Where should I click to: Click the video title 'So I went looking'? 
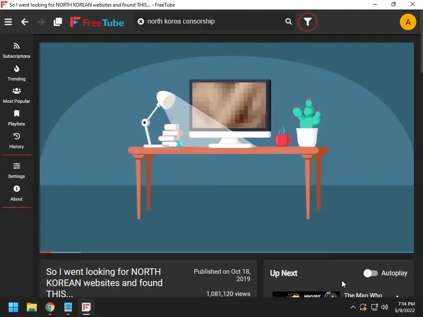coord(105,283)
